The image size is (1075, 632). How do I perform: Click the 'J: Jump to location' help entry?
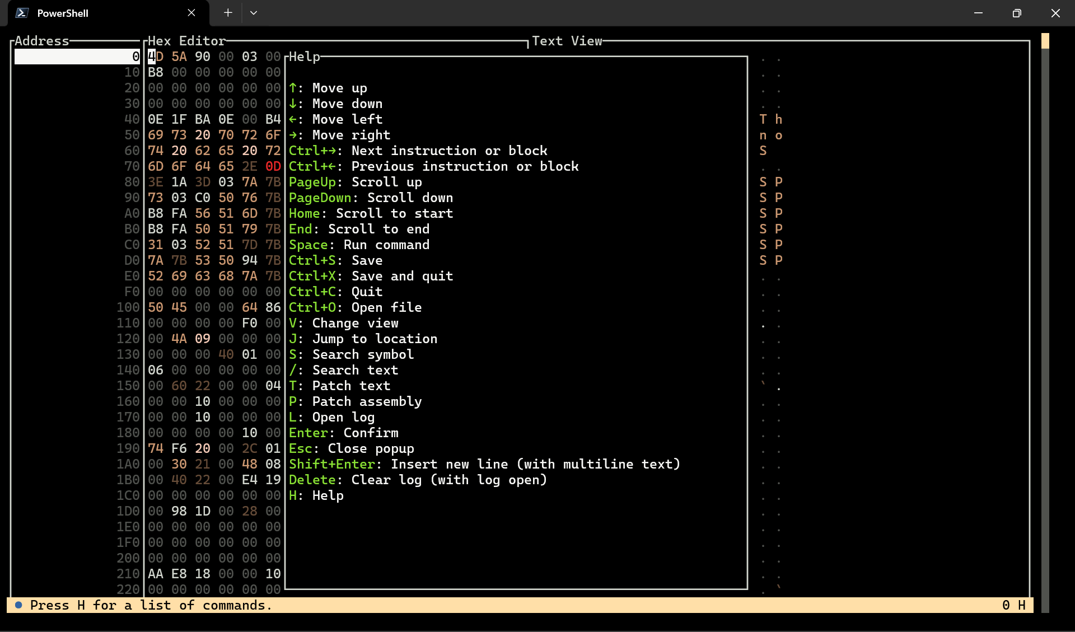click(363, 339)
